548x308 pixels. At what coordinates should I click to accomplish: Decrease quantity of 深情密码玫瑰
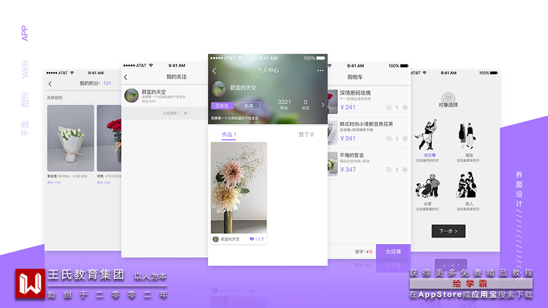(388, 108)
